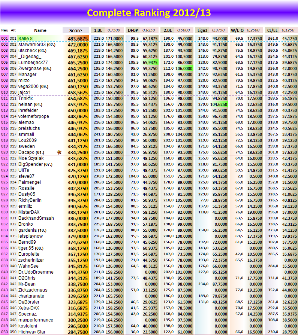Image resolution: width=298 pixels, height=335 pixels.
Task: Click the player name D2Chris
Action: (27, 278)
